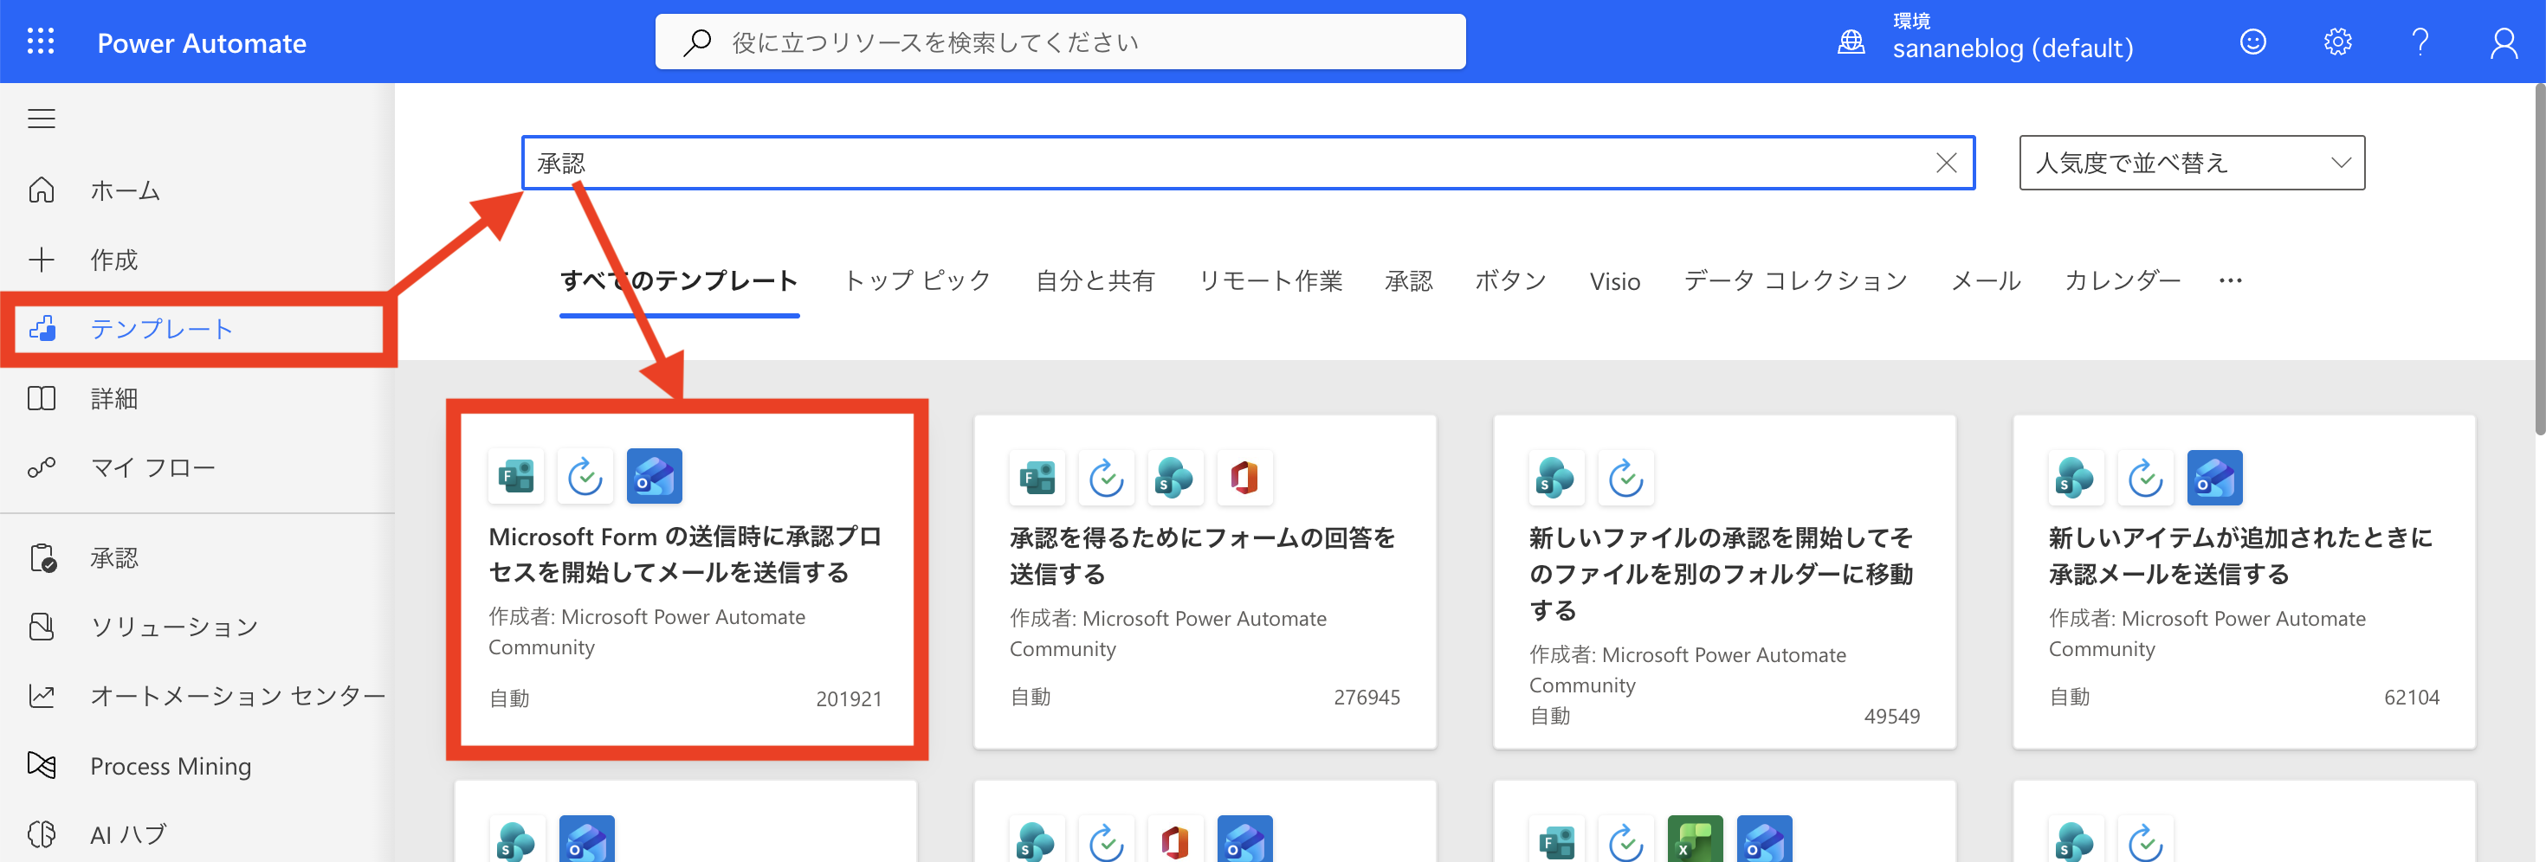The width and height of the screenshot is (2546, 862).
Task: Click the SharePoint icon on the 新しいアイテムが追加 card
Action: 2076,478
